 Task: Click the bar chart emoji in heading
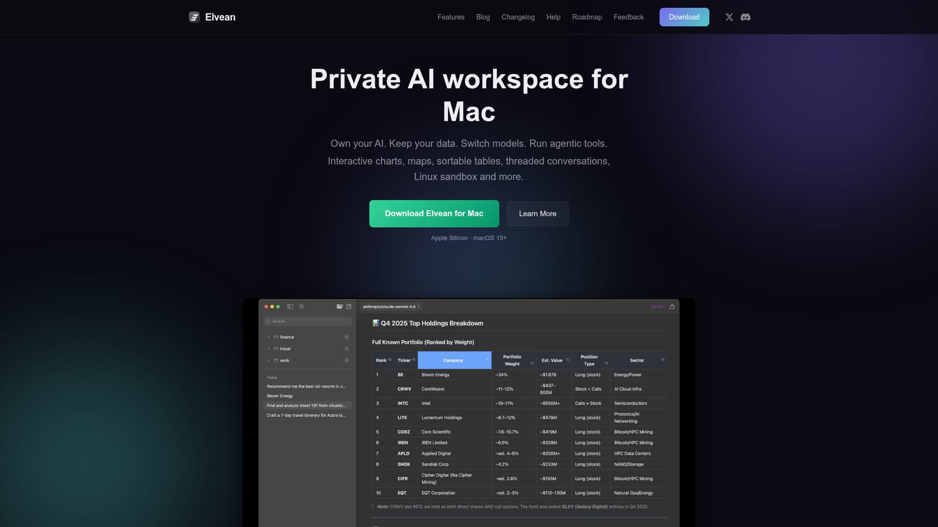coord(376,323)
